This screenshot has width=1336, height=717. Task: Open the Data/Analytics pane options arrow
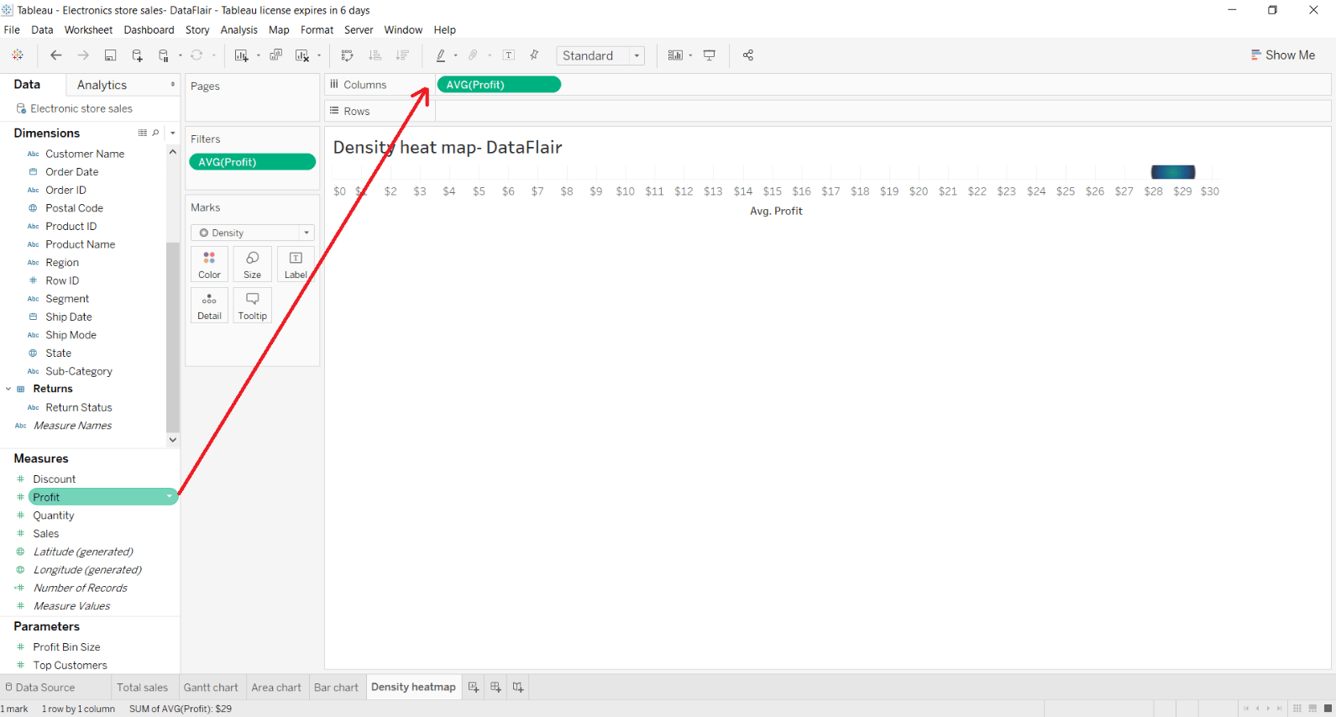point(173,85)
